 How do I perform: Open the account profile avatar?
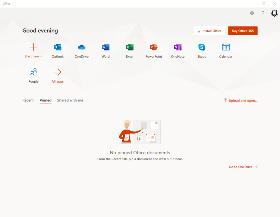274,13
